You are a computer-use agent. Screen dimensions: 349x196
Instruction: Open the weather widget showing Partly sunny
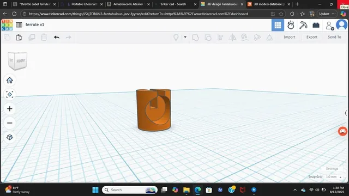coord(17,190)
